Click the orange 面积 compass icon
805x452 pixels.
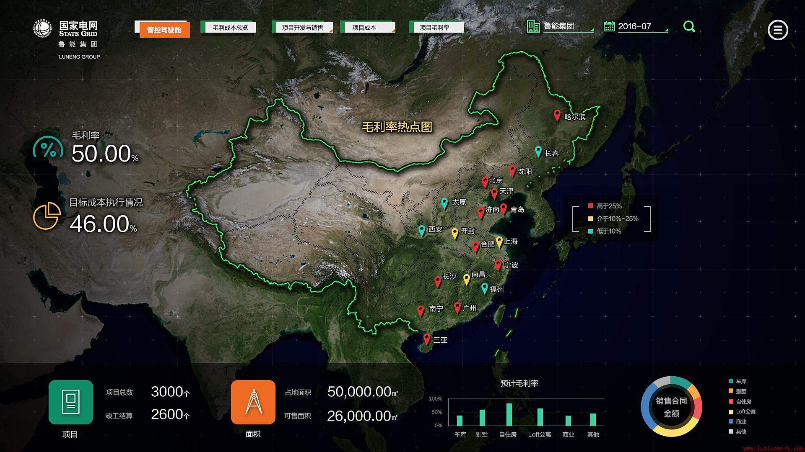tap(253, 402)
